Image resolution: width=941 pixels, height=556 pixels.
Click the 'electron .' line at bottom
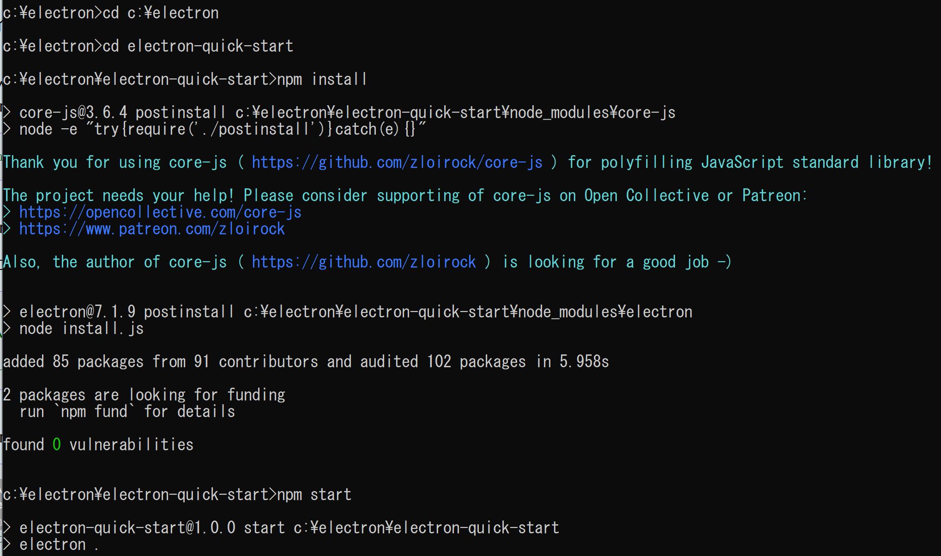click(x=59, y=544)
